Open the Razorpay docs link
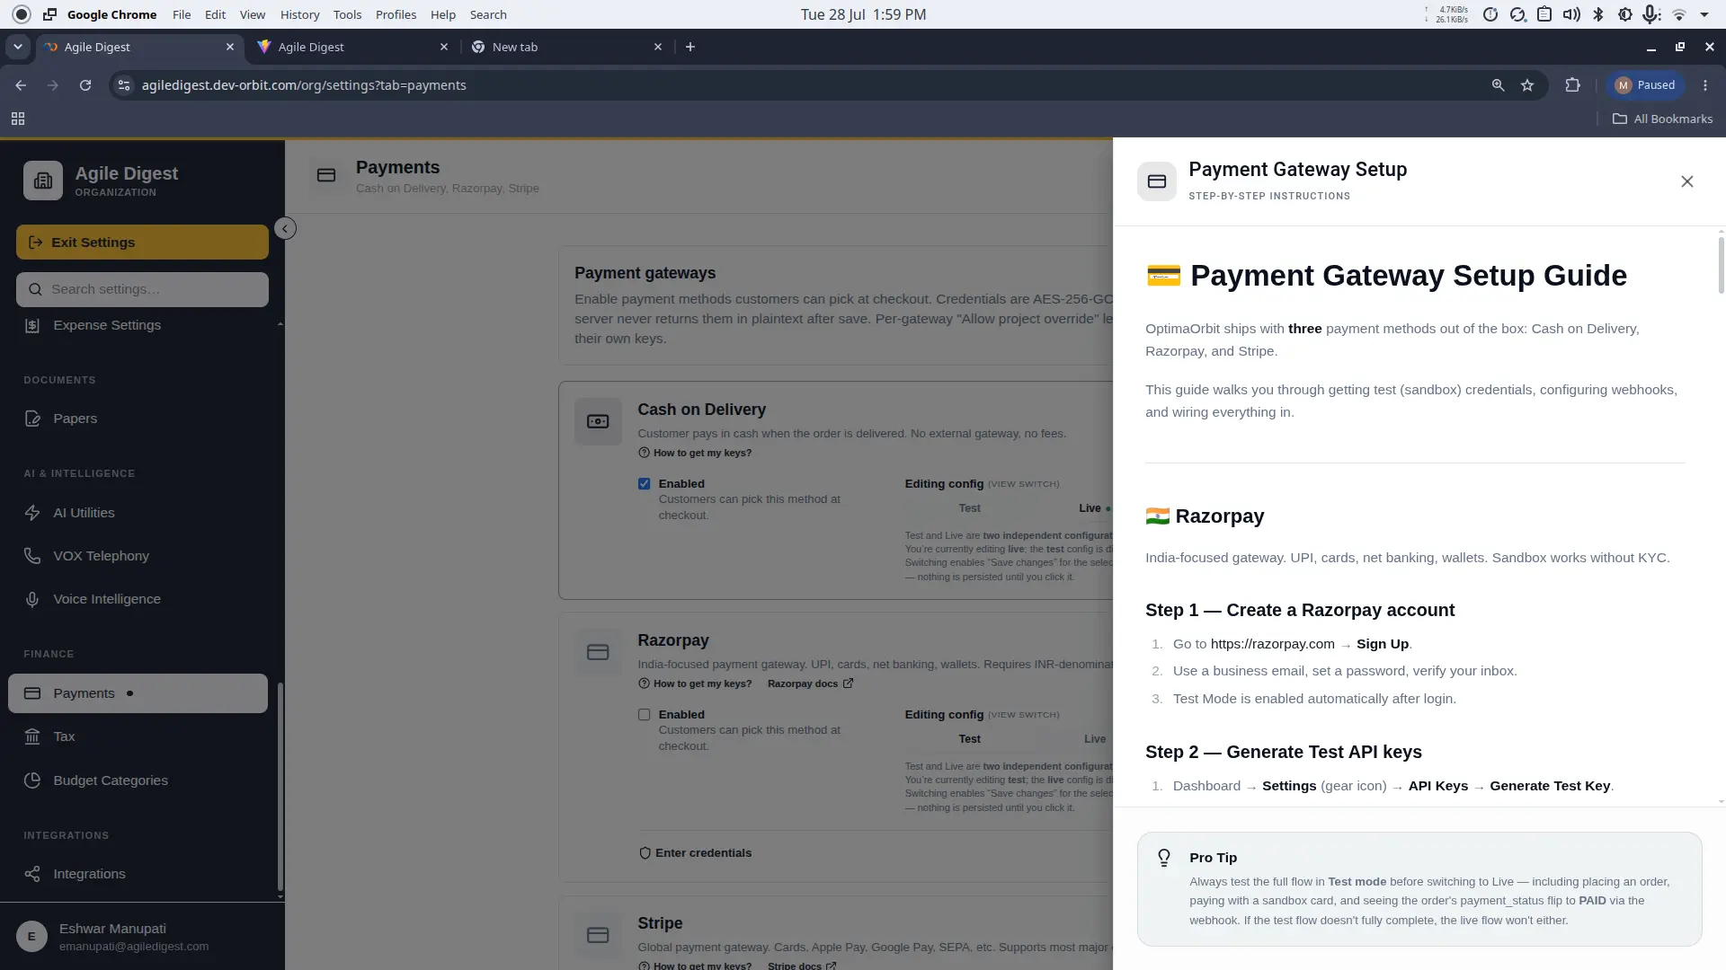This screenshot has width=1726, height=970. 810,683
